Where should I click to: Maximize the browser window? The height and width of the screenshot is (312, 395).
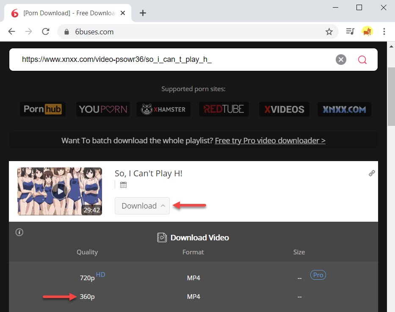point(359,8)
